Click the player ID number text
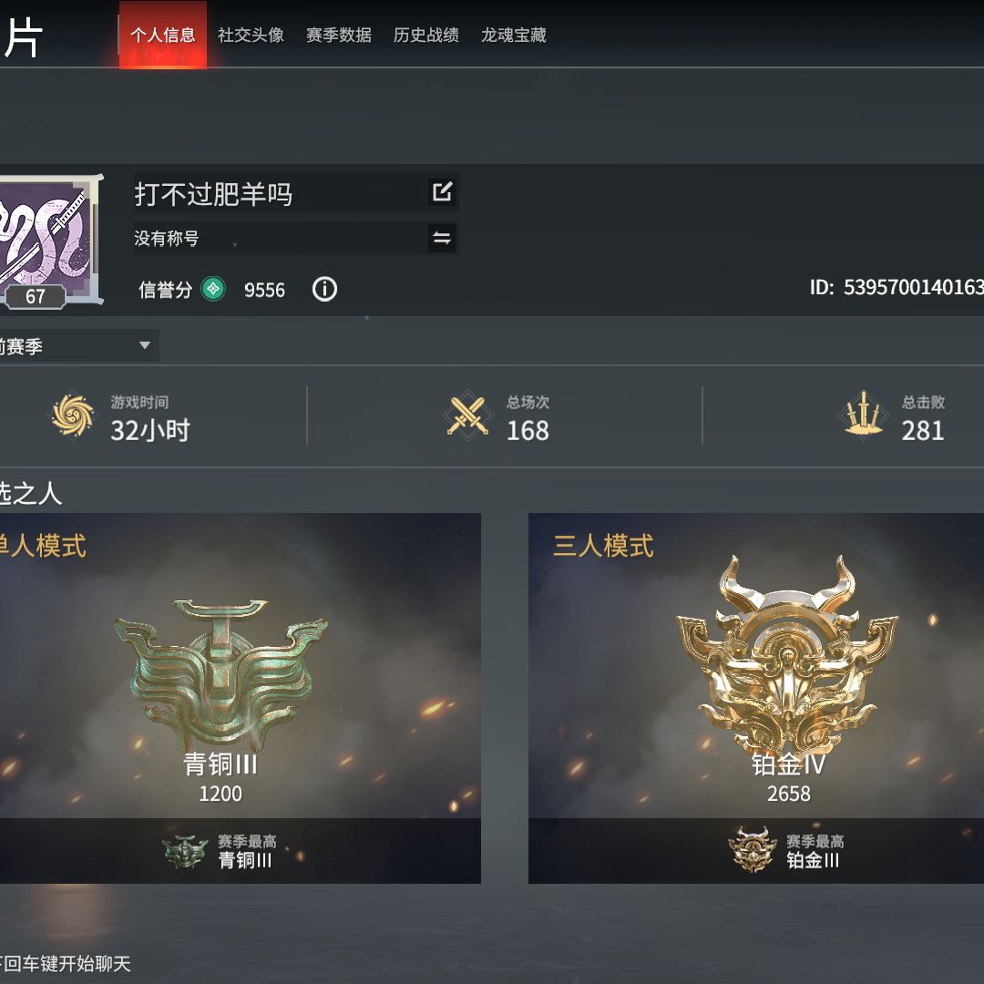This screenshot has height=984, width=984. click(914, 287)
